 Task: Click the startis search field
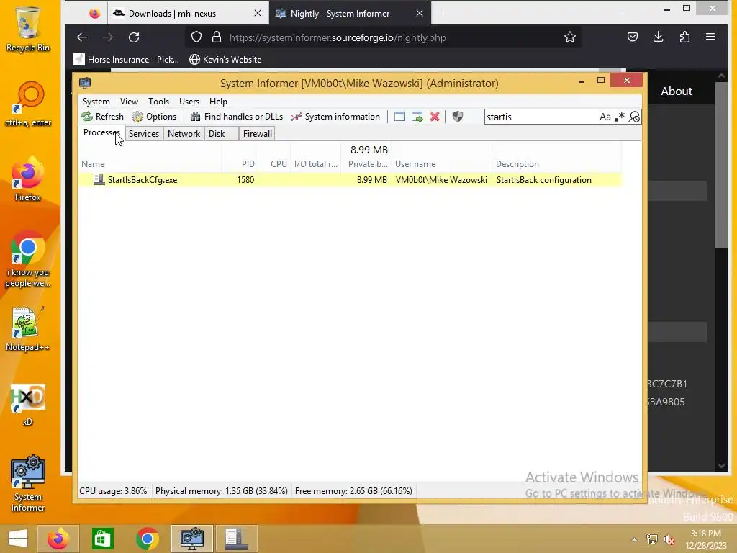(541, 117)
